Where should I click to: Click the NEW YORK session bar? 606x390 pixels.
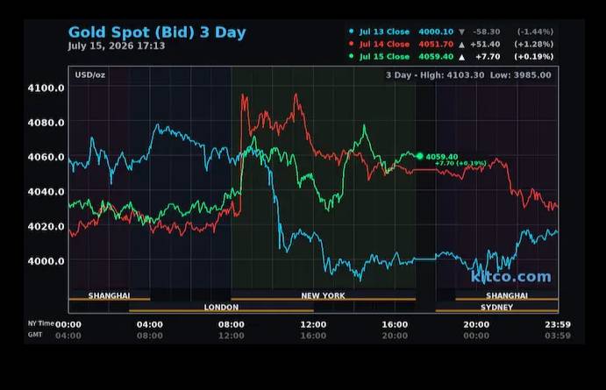click(x=323, y=295)
